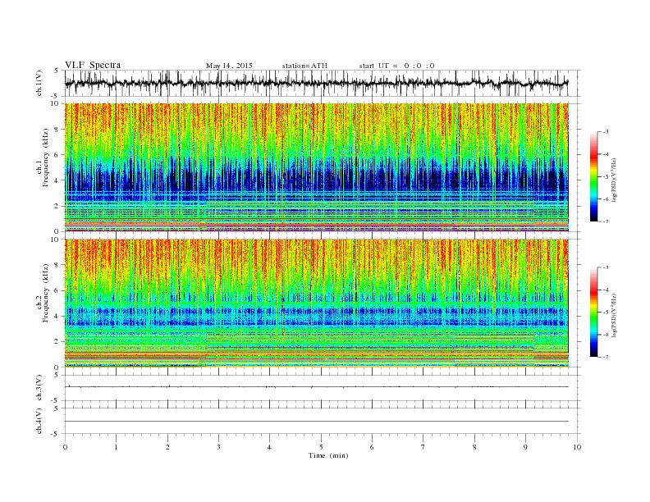Screen dimensions: 650x502
Task: Click the '-7' label on ch.1 color scale
Action: tap(606, 221)
